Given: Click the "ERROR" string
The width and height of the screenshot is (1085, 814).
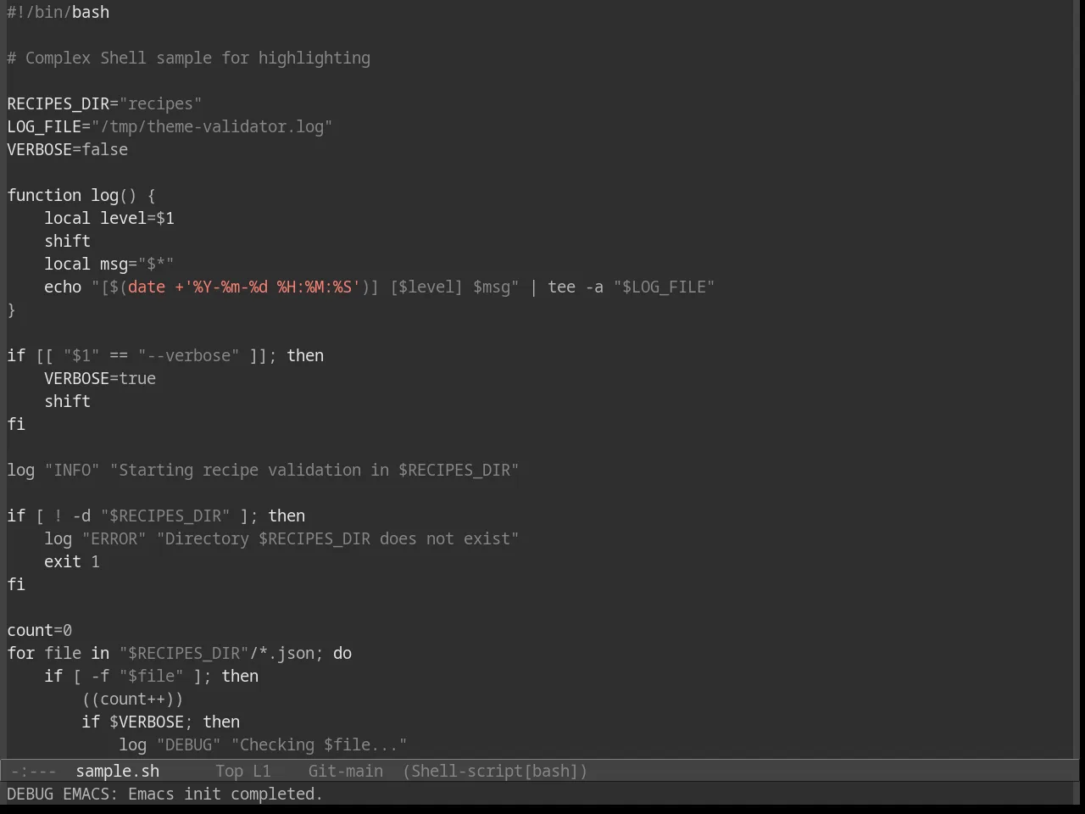Looking at the screenshot, I should [114, 539].
